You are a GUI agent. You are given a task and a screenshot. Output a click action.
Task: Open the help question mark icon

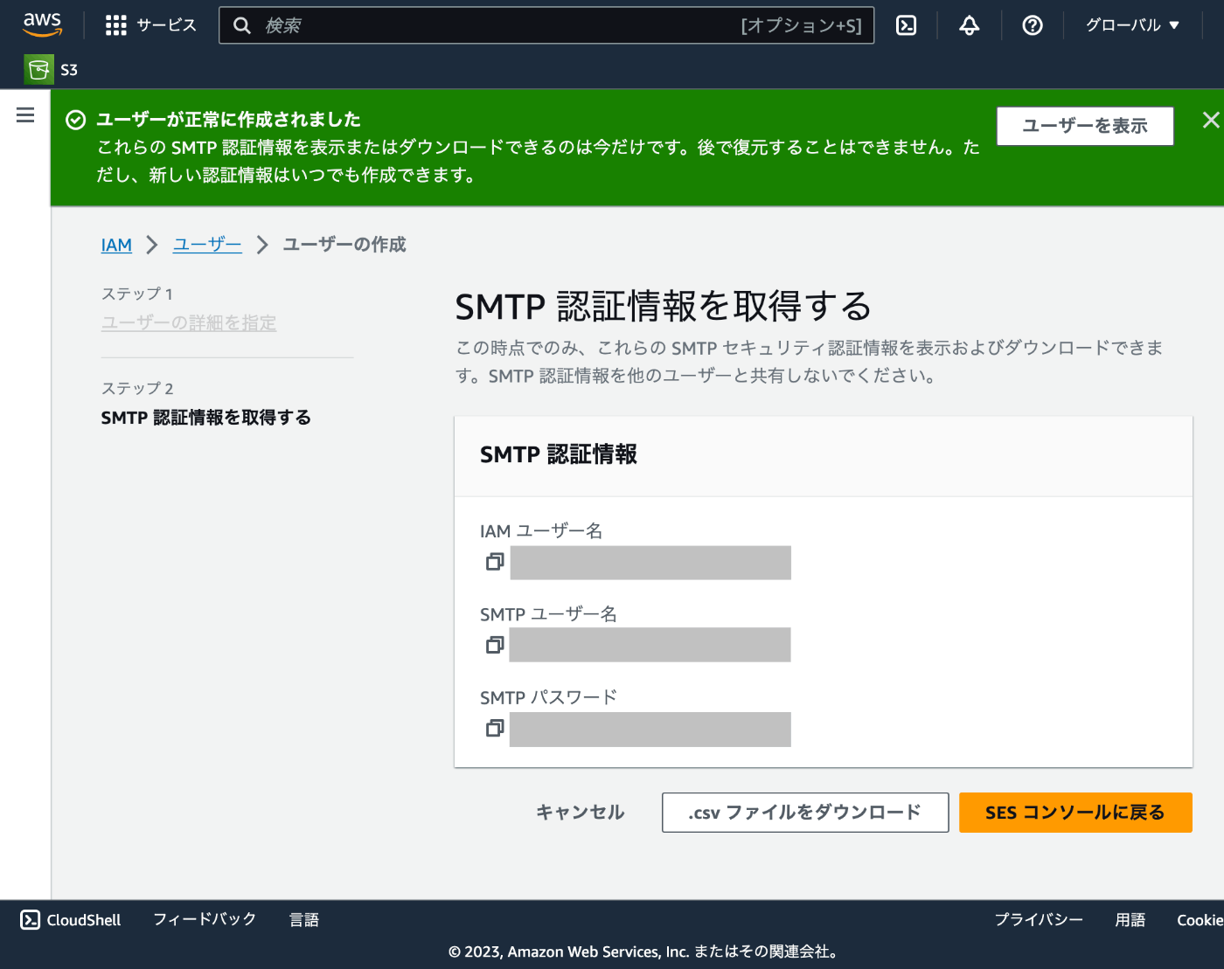pos(1033,25)
